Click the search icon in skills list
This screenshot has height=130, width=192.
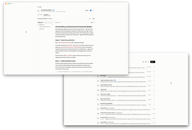[143, 62]
